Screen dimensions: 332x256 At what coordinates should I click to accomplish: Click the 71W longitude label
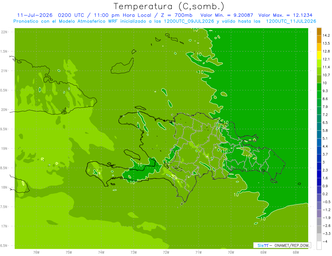tap(198, 252)
